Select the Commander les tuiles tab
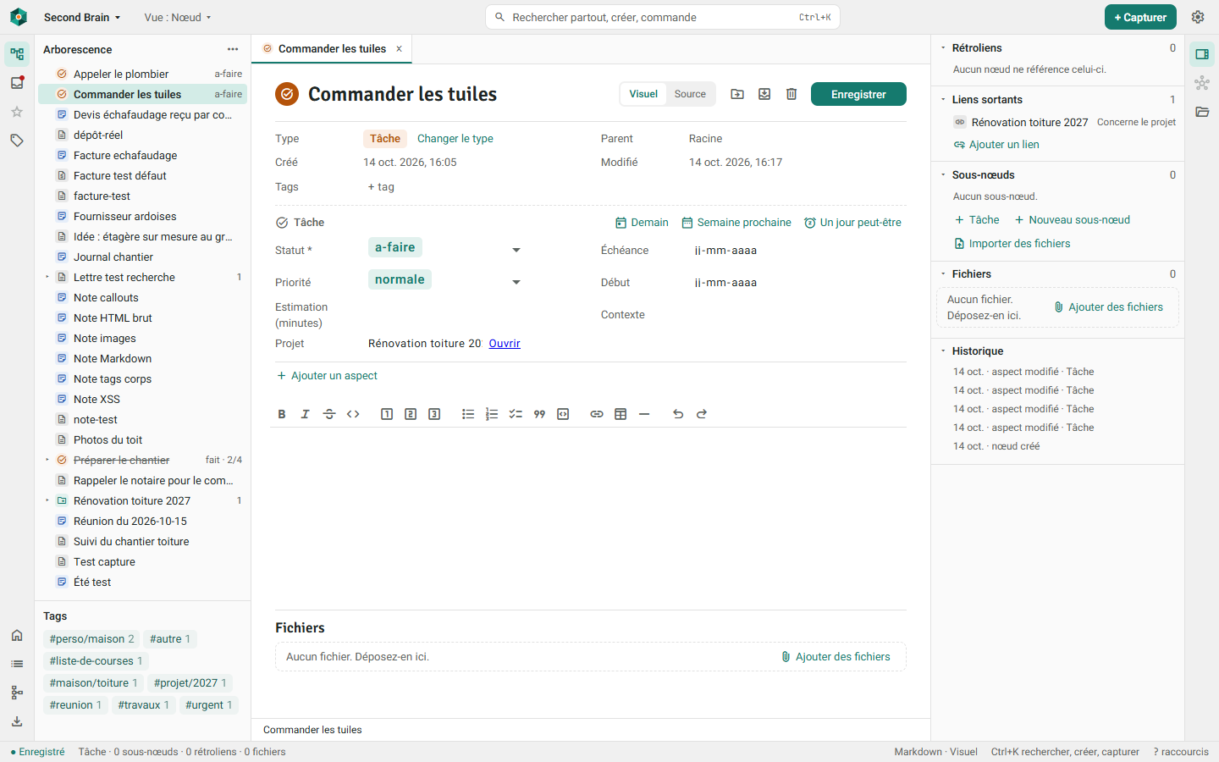This screenshot has width=1219, height=762. tap(332, 49)
